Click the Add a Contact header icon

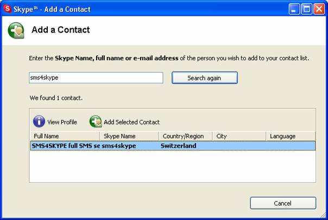[16, 30]
